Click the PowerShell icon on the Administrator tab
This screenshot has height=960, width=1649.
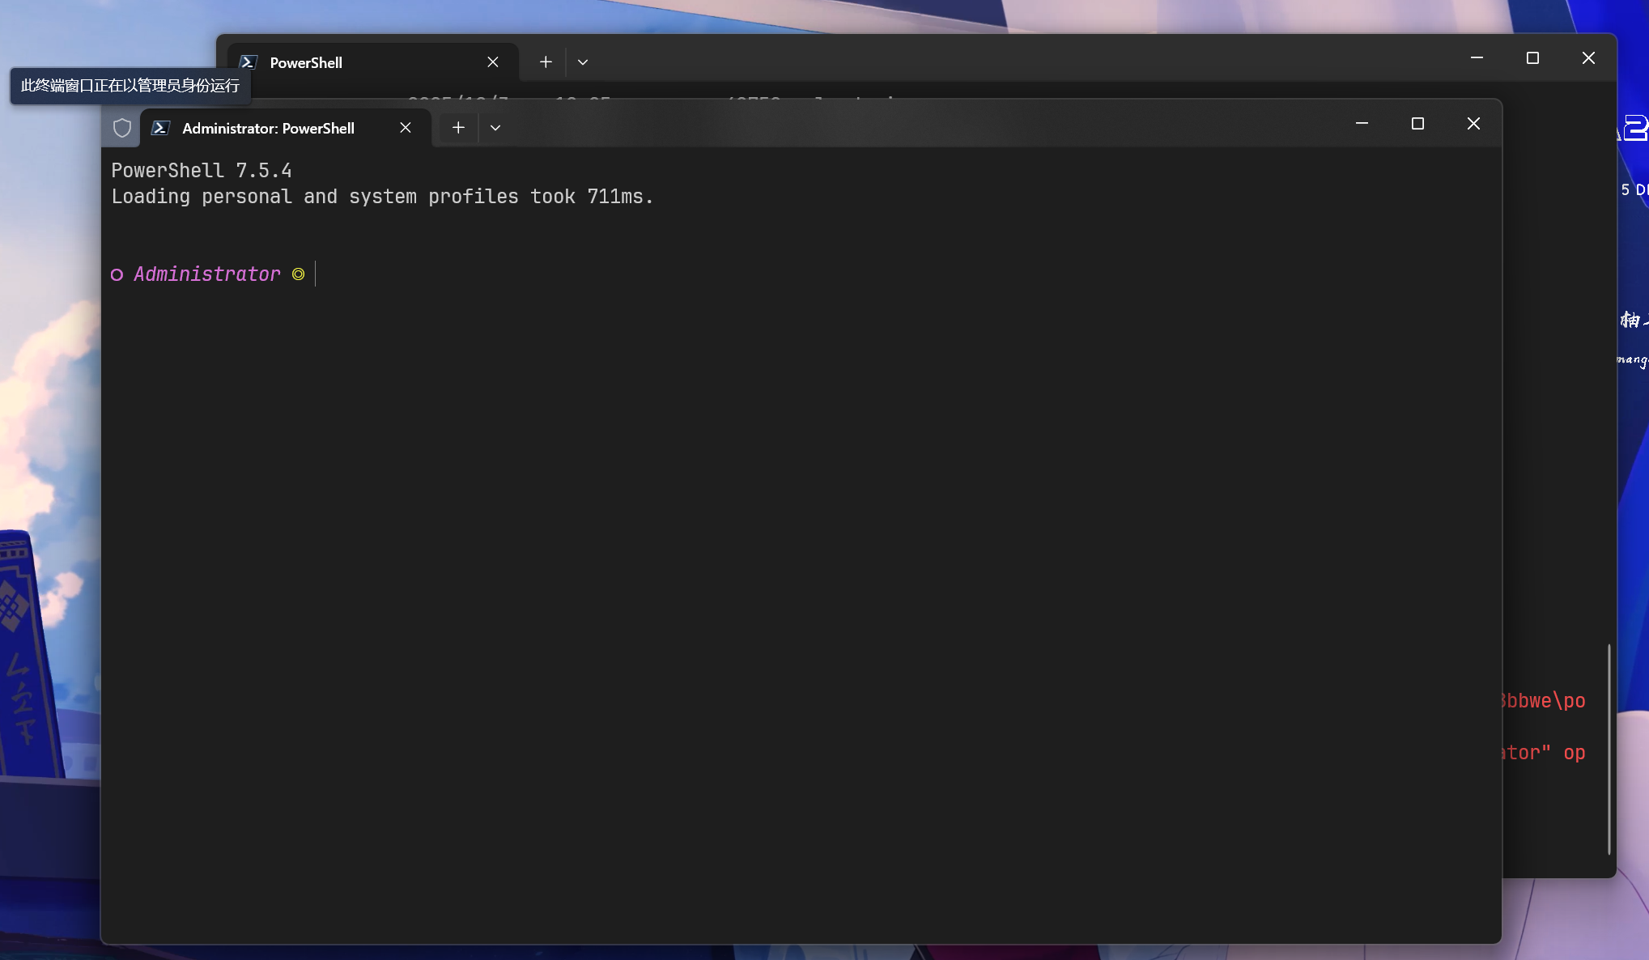tap(160, 128)
